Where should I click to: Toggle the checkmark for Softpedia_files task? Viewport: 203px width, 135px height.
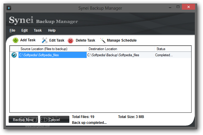(x=14, y=55)
